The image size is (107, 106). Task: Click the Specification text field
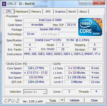click(62, 40)
